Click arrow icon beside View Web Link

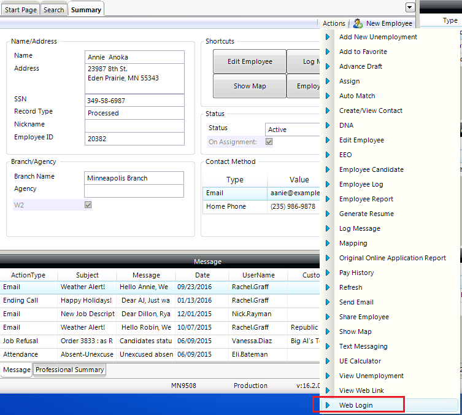[x=328, y=390]
